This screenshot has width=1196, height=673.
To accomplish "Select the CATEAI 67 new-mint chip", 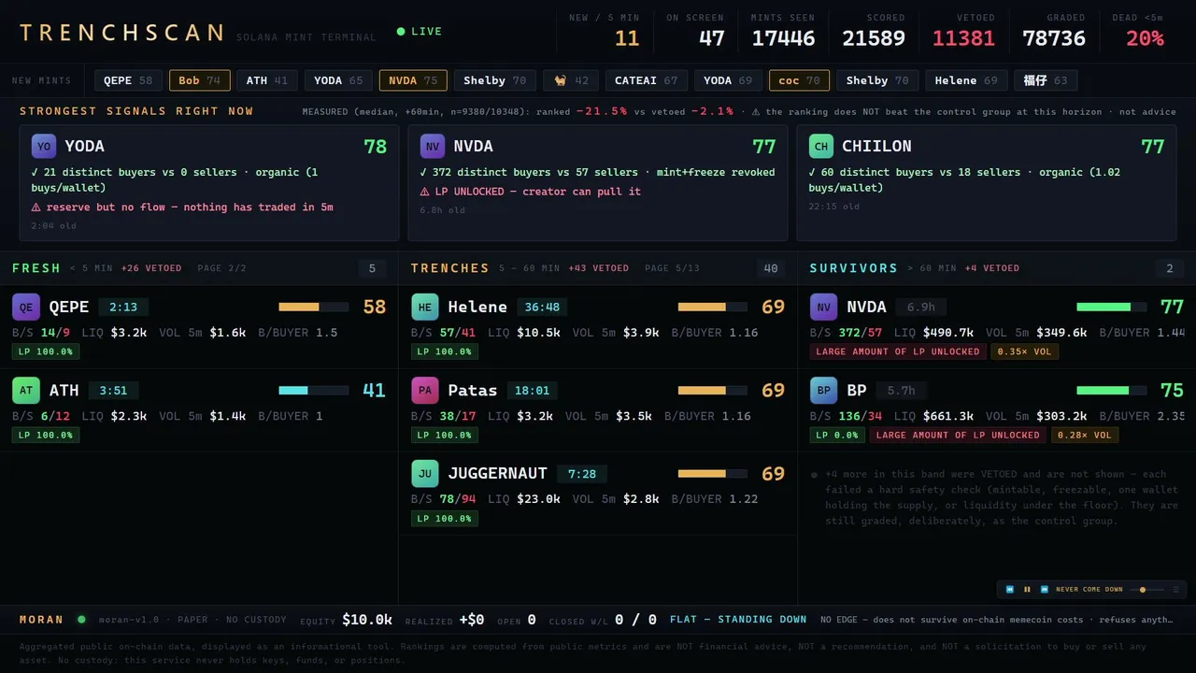I will 647,80.
